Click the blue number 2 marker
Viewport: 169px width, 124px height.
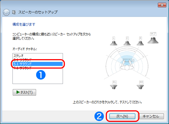[x=99, y=116]
